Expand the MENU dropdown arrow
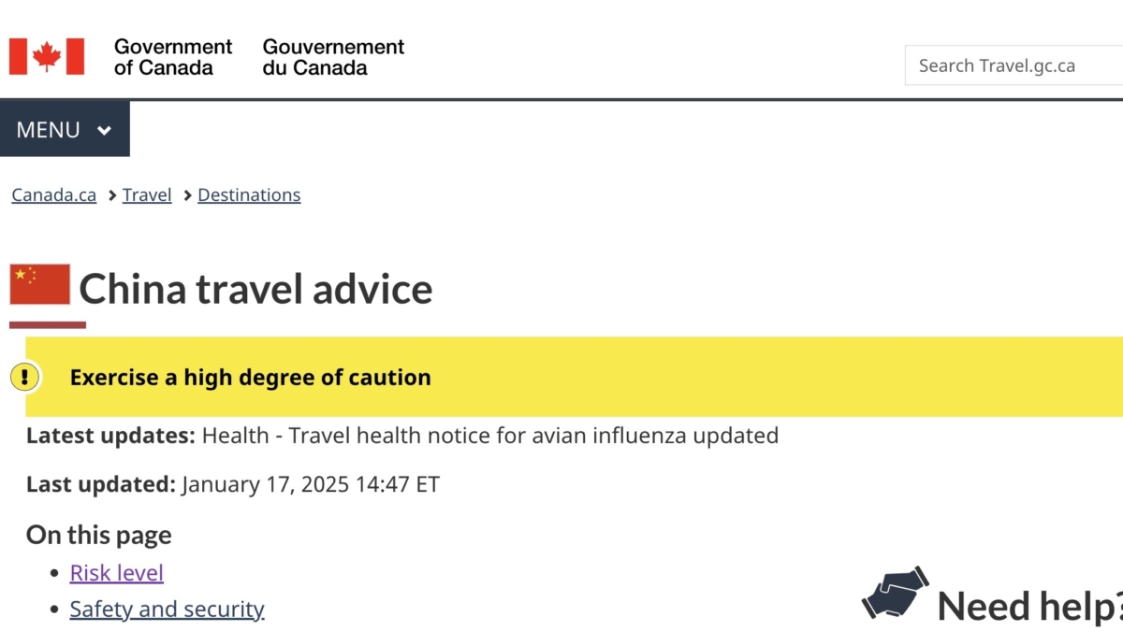The image size is (1123, 631). pos(104,130)
